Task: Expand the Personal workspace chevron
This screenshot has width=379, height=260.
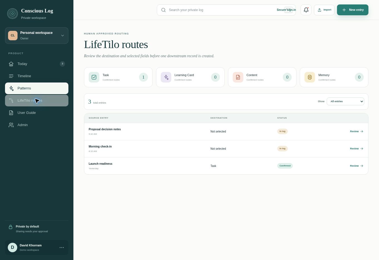Action: tap(63, 36)
